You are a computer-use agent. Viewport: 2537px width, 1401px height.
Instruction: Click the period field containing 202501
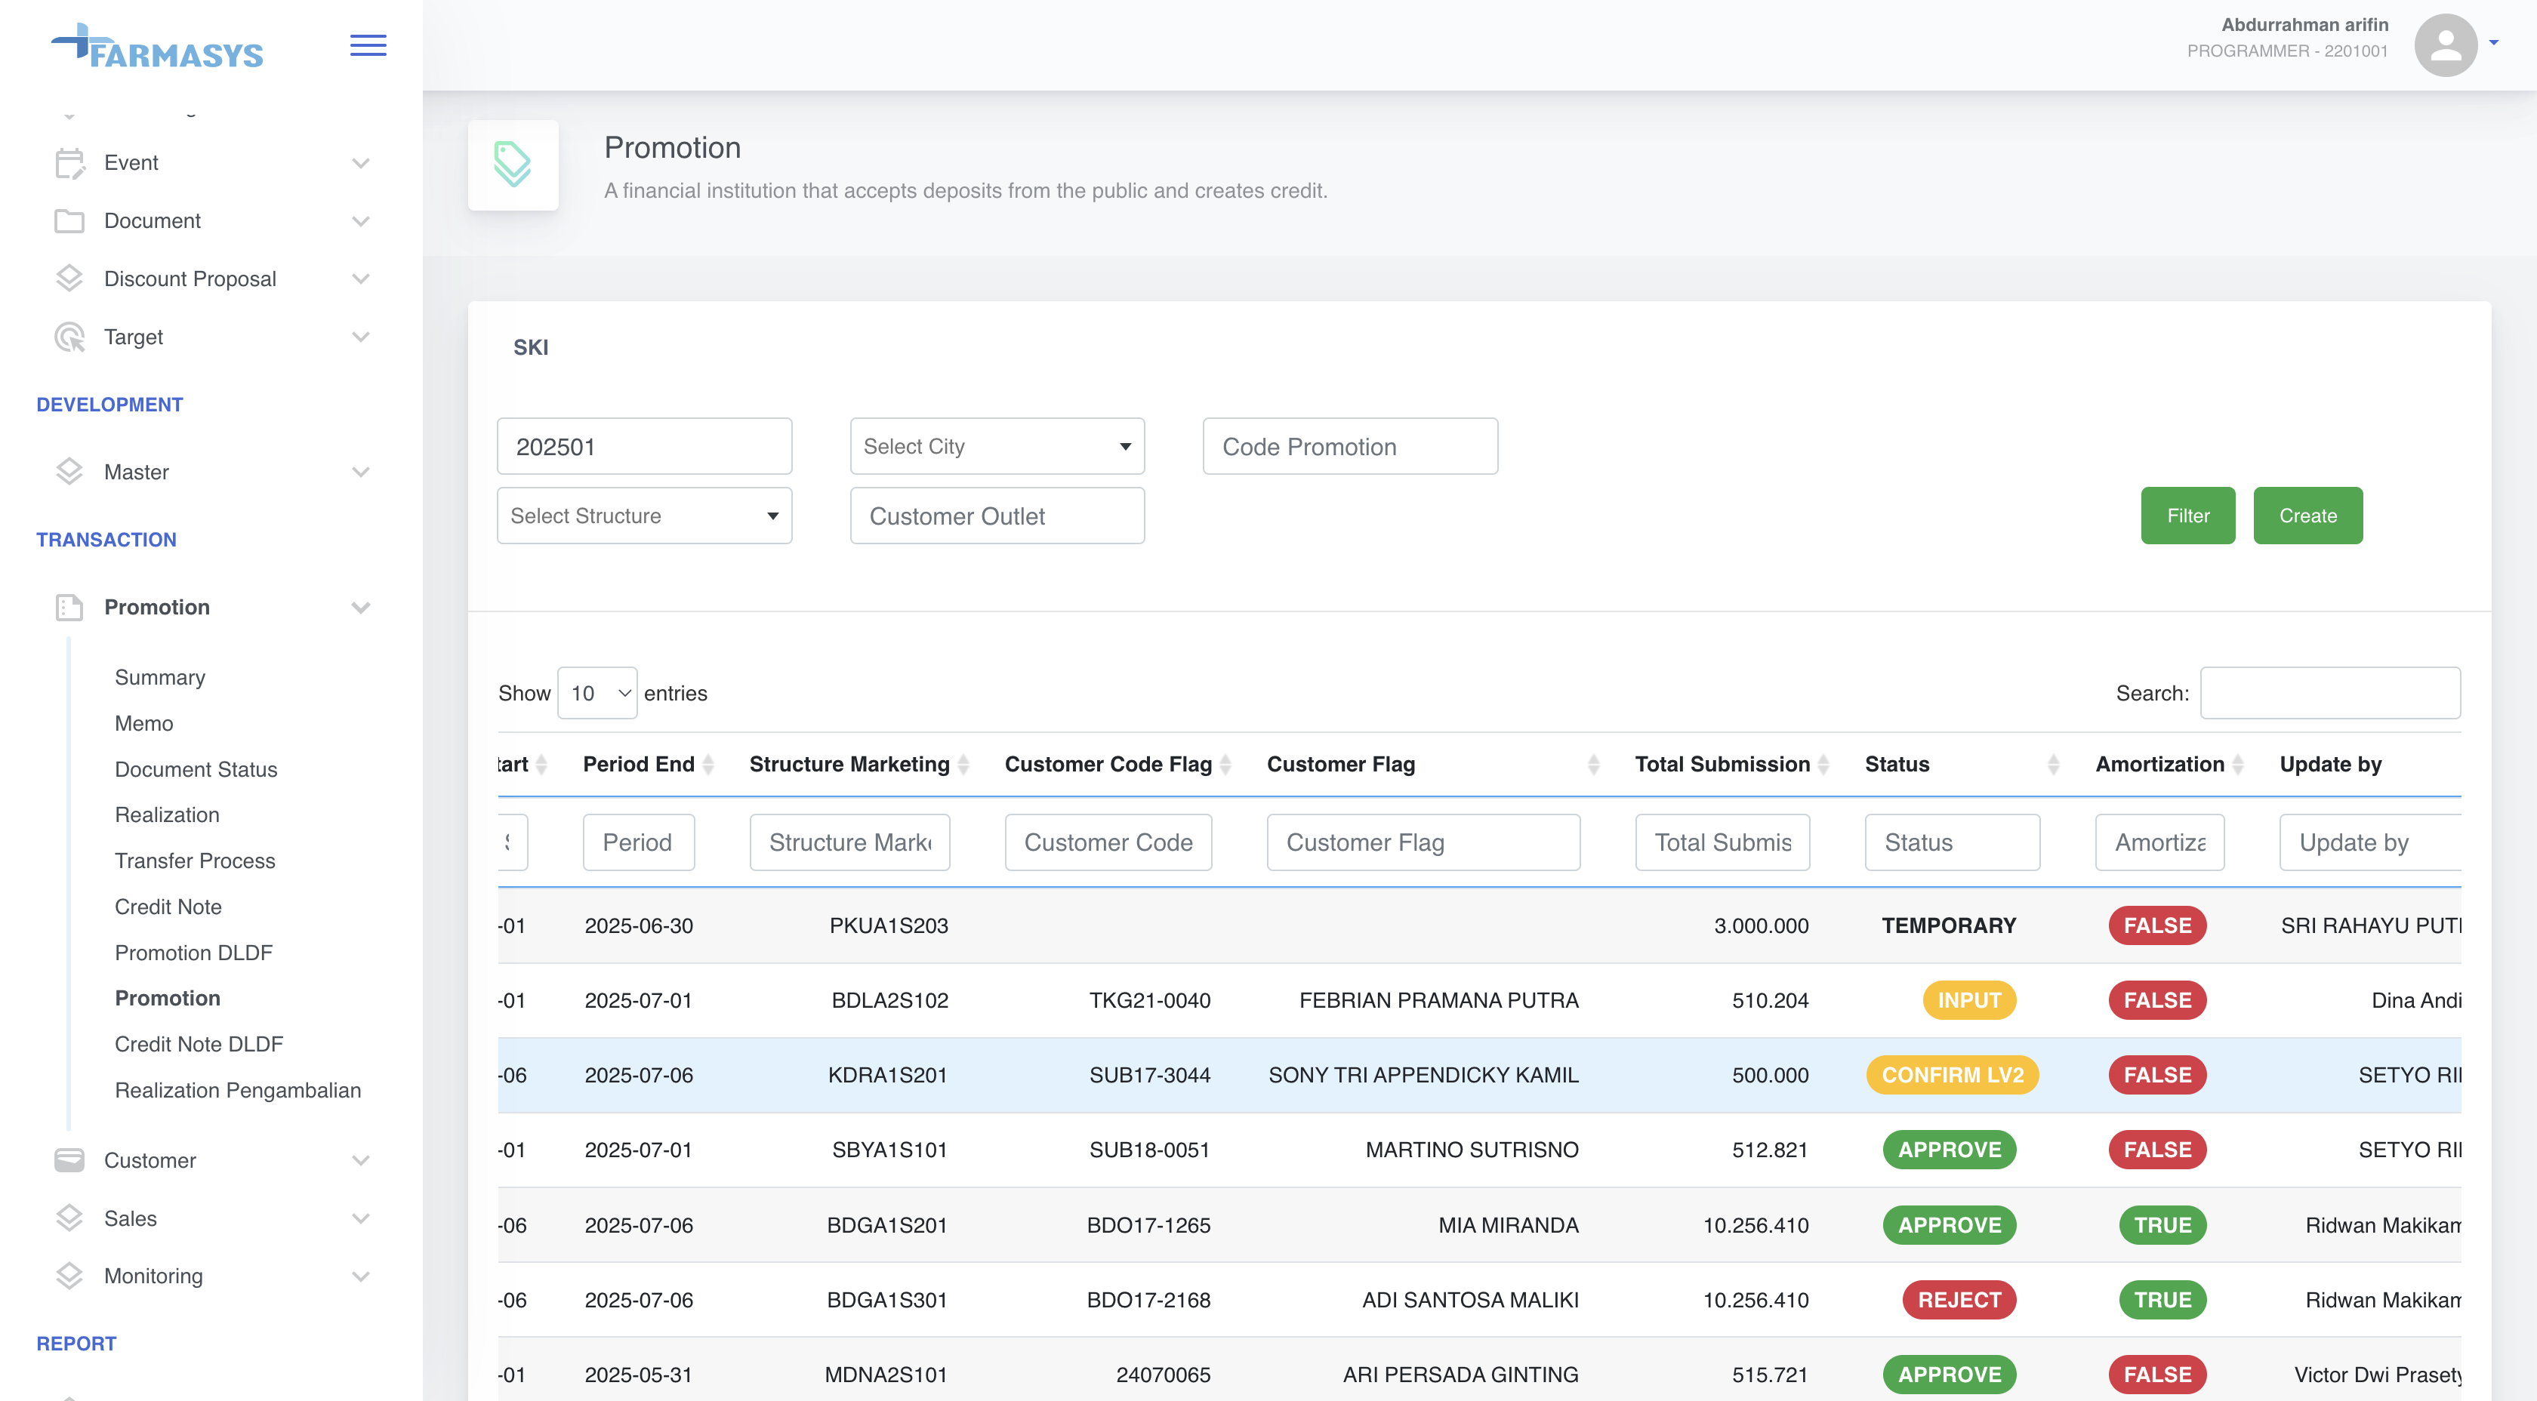pyautogui.click(x=644, y=446)
